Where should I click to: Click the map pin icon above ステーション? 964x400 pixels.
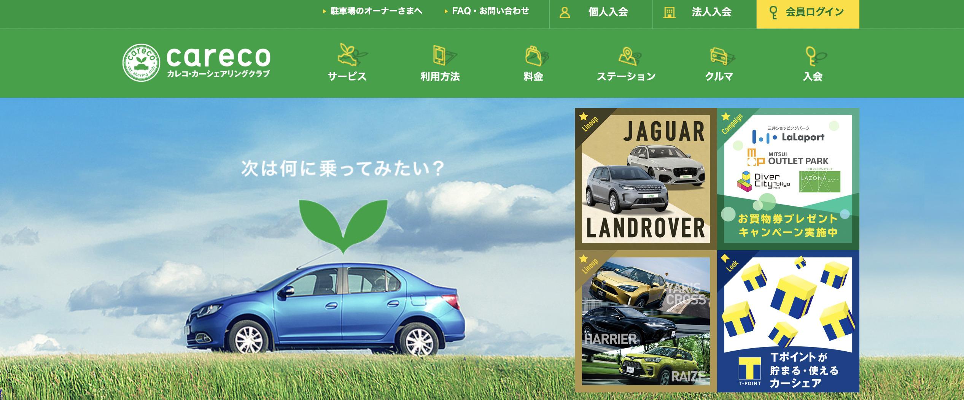coord(629,56)
